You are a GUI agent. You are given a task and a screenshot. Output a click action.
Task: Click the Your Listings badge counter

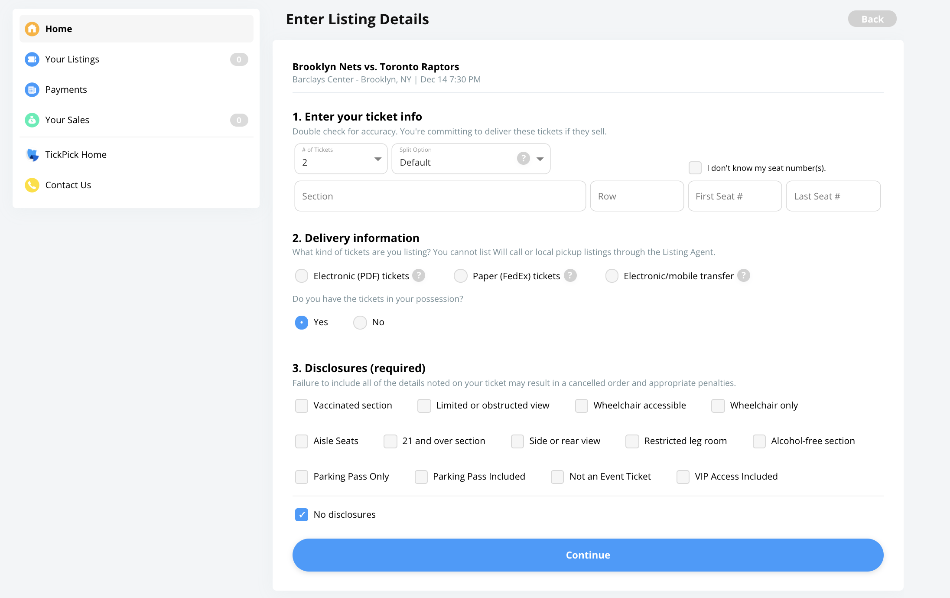pyautogui.click(x=238, y=59)
